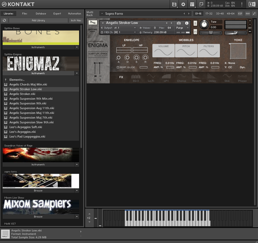Click the exclamation panic button
The width and height of the screenshot is (258, 243).
coord(242,4)
